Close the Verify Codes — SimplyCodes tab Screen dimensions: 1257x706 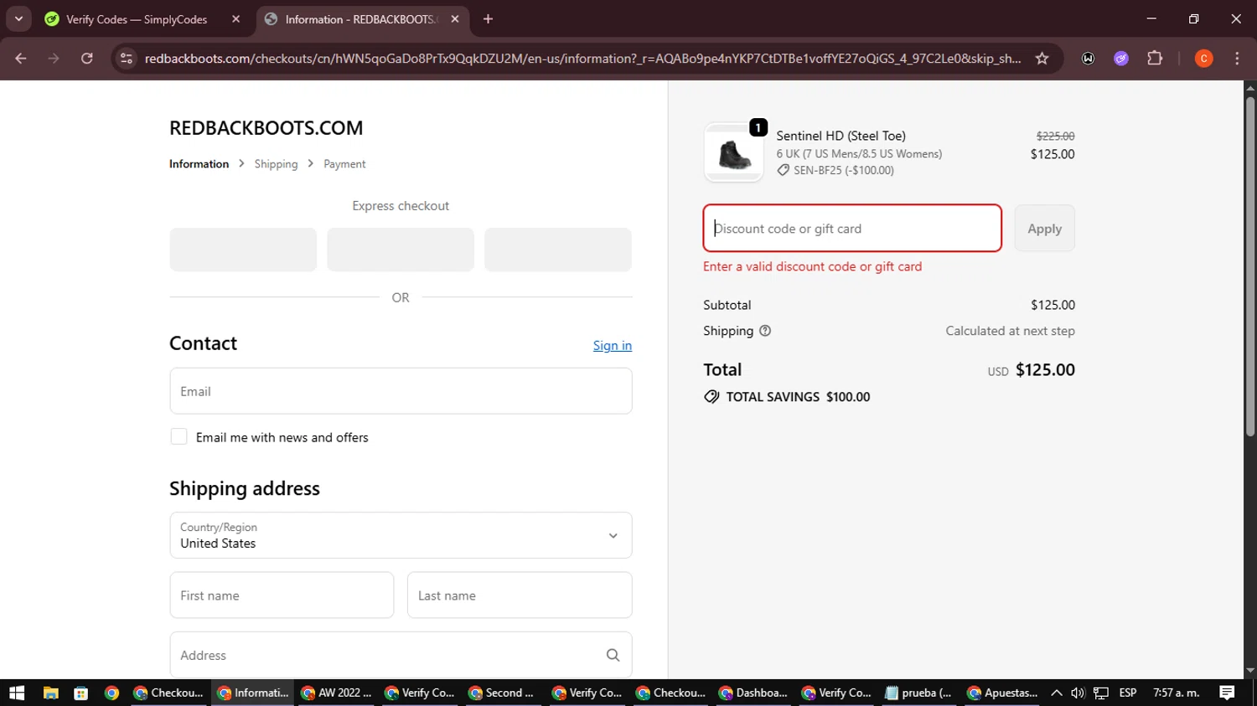pyautogui.click(x=235, y=19)
